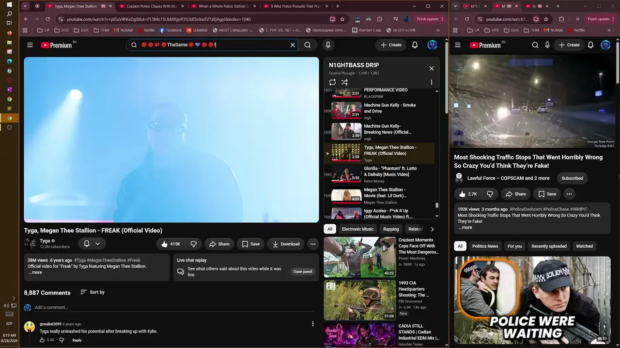Viewport: 620px width, 348px height.
Task: Clear the search box text with X
Action: (x=293, y=45)
